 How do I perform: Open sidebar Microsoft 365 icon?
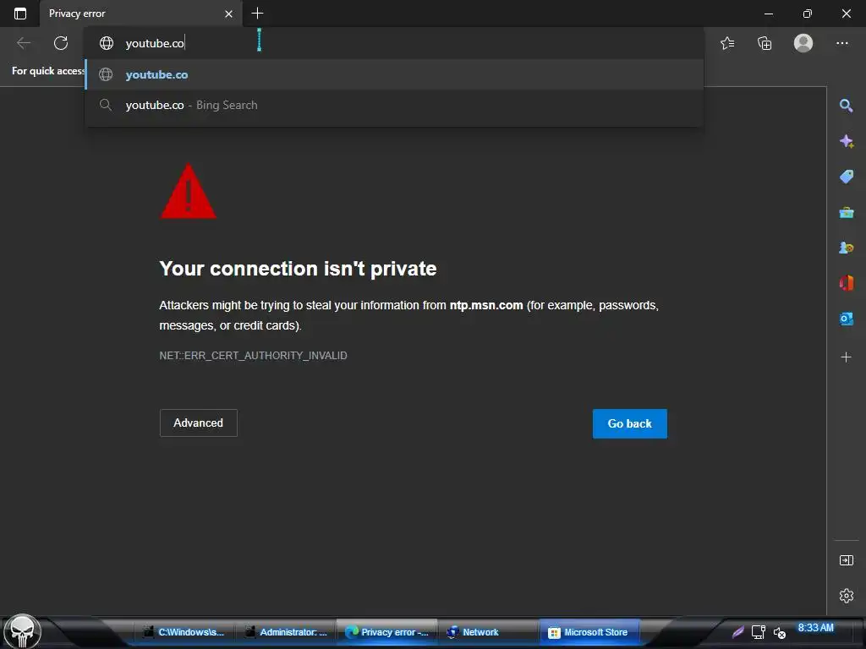pyautogui.click(x=846, y=283)
